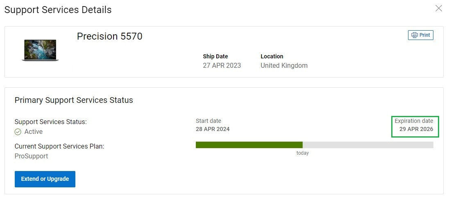Click the Precision 5570 laptop image
This screenshot has height=200, width=449.
(x=40, y=50)
